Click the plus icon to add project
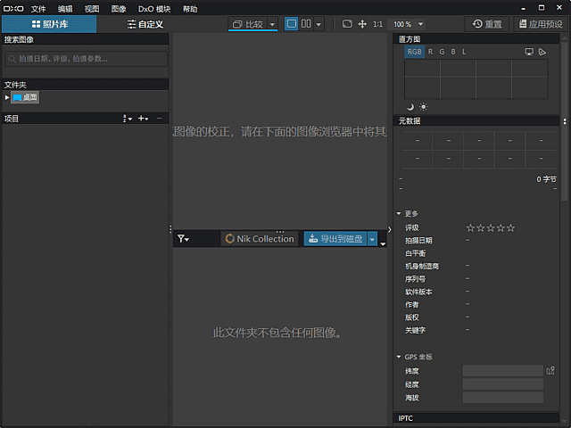This screenshot has width=571, height=428. click(x=142, y=118)
